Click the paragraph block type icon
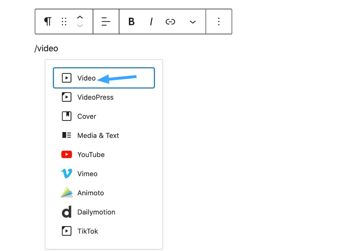 [48, 22]
